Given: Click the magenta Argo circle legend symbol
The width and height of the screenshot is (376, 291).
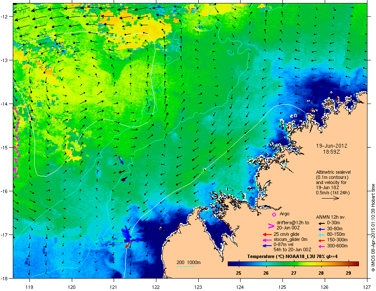Looking at the screenshot, I should [x=274, y=214].
